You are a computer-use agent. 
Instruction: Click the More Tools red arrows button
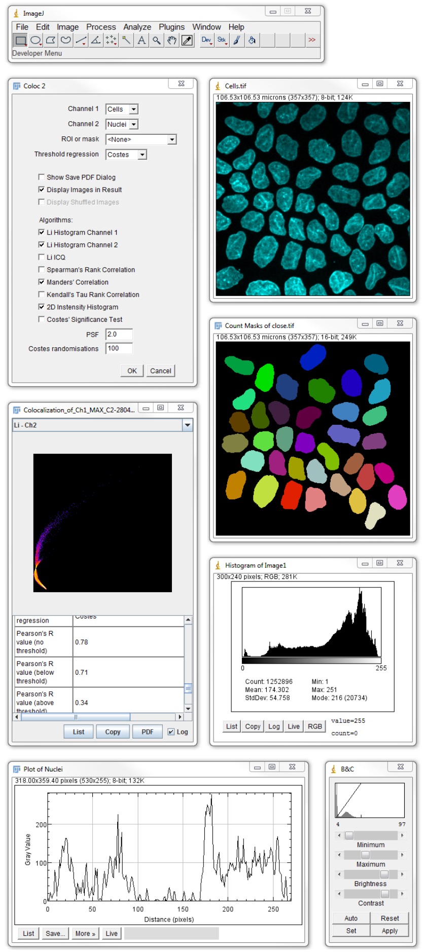click(x=312, y=40)
